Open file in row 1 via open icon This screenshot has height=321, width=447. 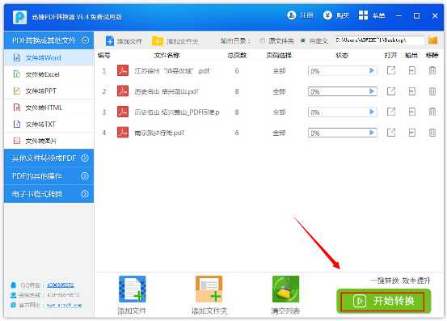[x=391, y=70]
